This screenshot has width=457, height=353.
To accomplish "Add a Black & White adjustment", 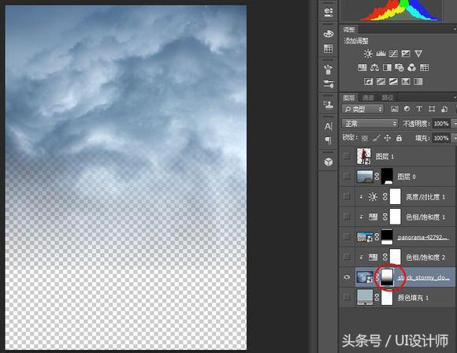I will click(387, 68).
